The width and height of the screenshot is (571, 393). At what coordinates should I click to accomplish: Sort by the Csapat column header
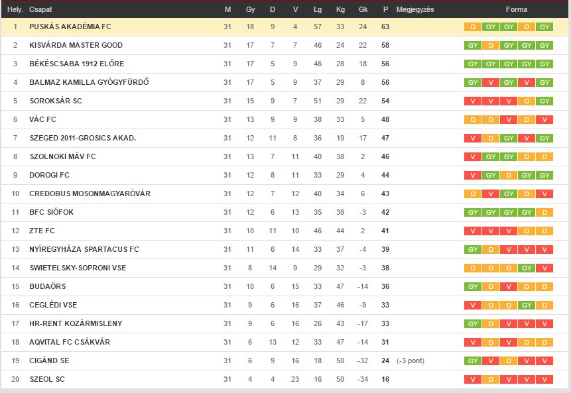tap(40, 9)
